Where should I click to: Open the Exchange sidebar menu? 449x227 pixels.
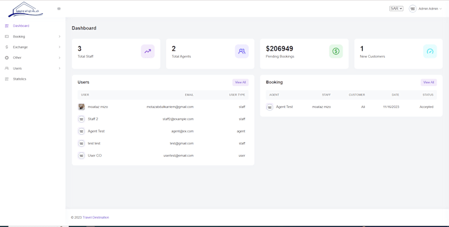(x=20, y=47)
